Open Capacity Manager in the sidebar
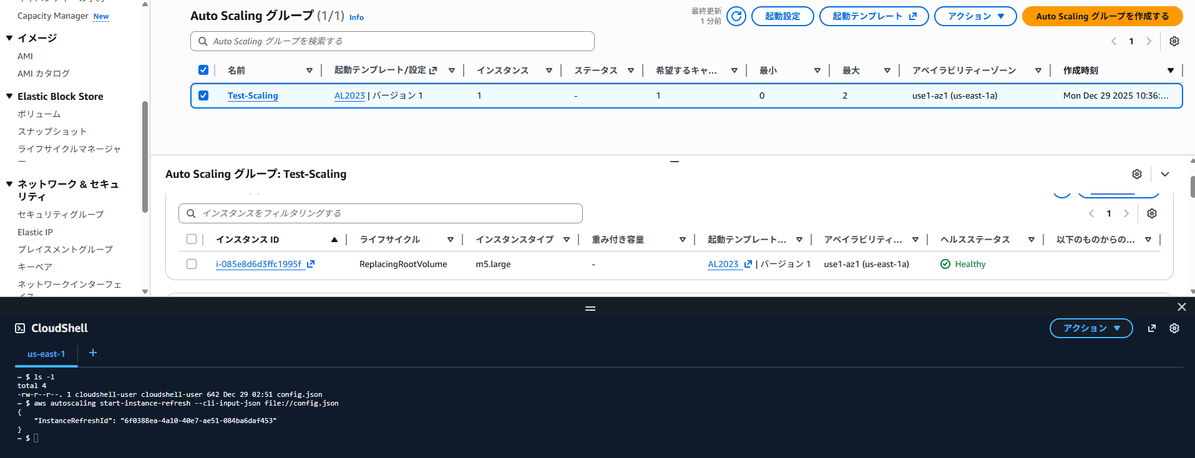Image resolution: width=1195 pixels, height=458 pixels. click(x=53, y=16)
